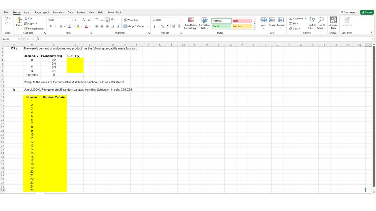Click the Find & Select icon
The width and height of the screenshot is (376, 211).
click(x=321, y=24)
